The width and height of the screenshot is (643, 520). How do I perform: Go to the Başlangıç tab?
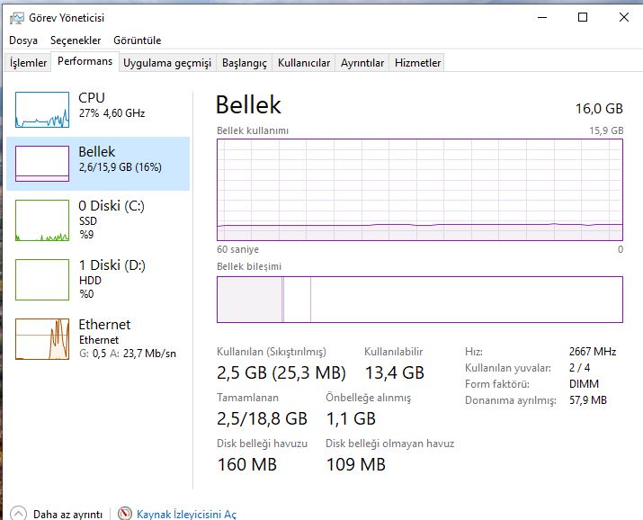pos(245,63)
